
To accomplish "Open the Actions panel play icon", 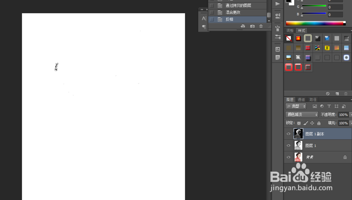I will coord(278,4).
